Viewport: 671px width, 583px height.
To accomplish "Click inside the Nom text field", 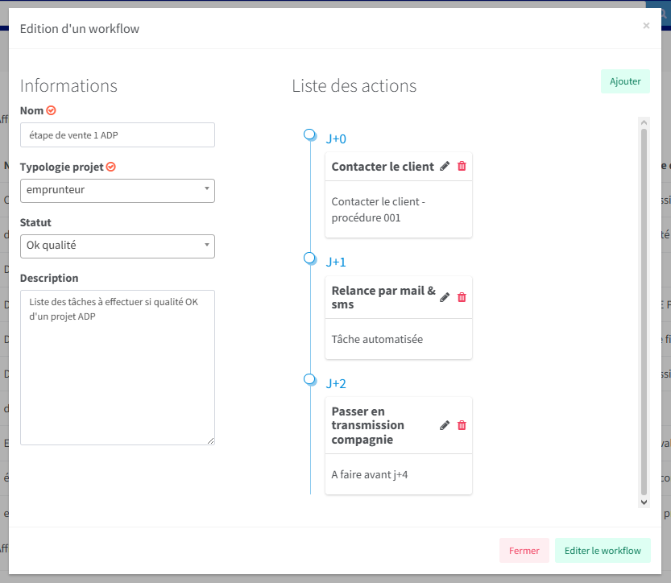I will pyautogui.click(x=117, y=134).
